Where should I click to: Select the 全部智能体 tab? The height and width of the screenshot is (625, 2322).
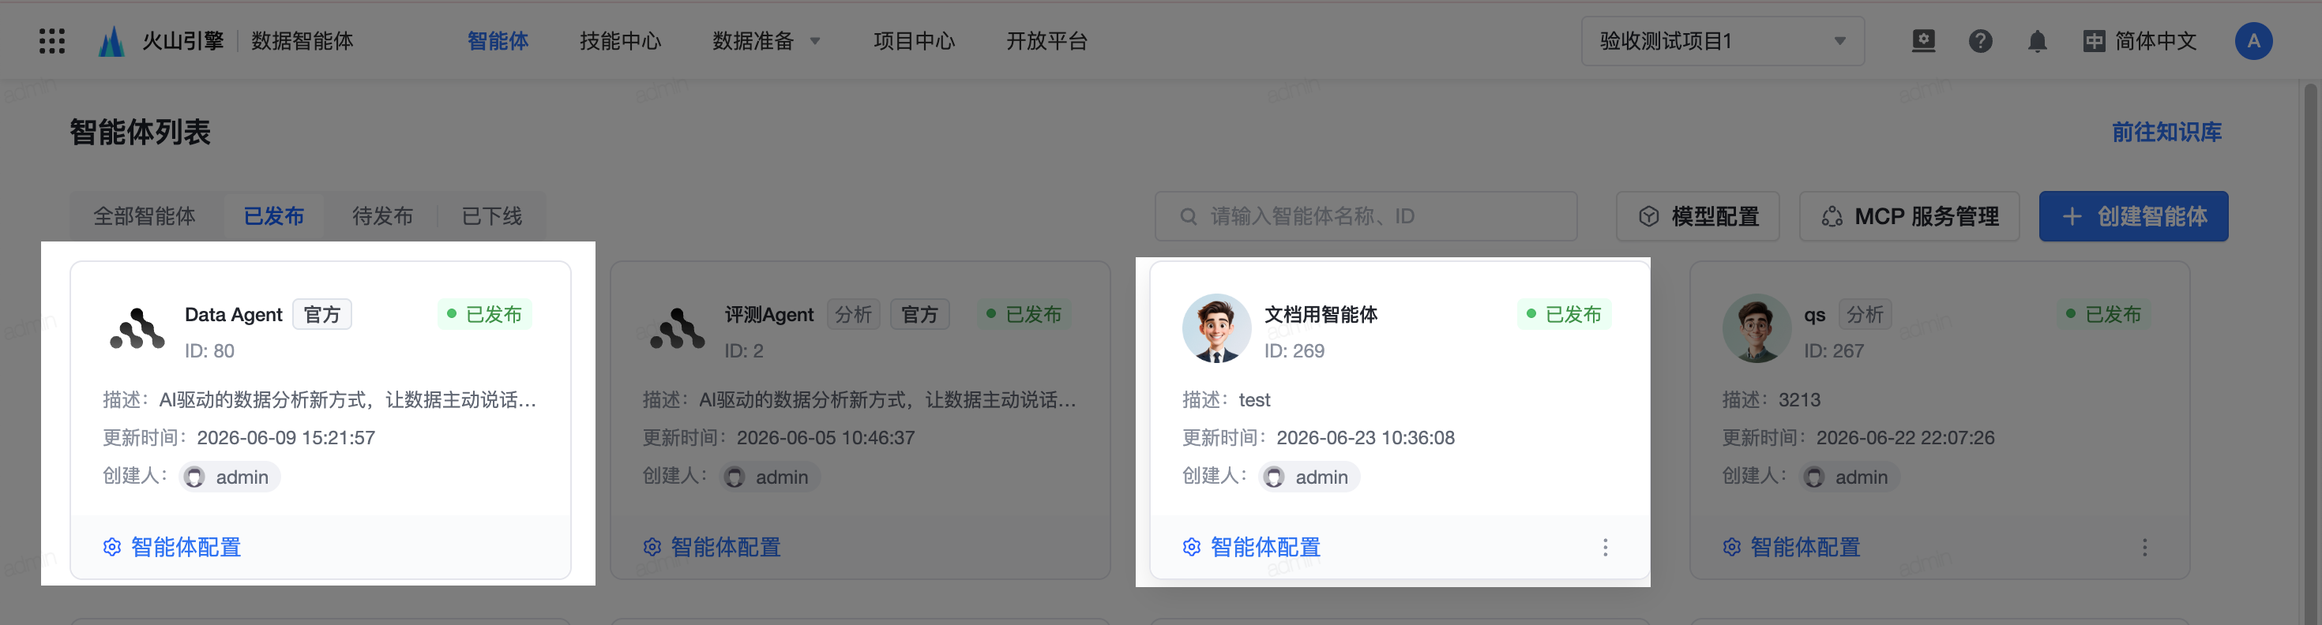click(x=145, y=216)
